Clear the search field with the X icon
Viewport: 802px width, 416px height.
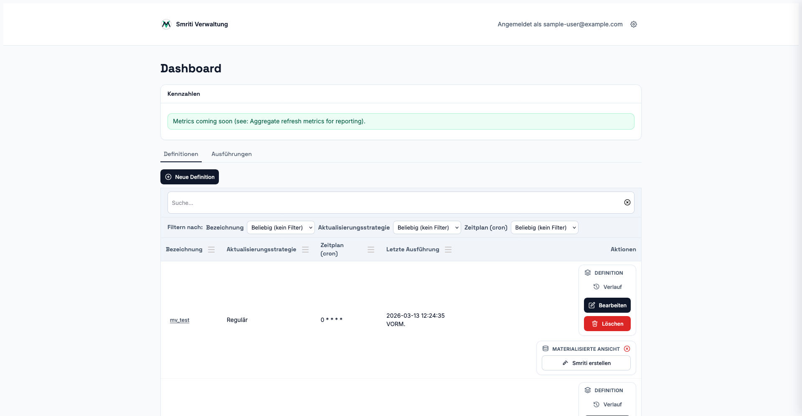(x=627, y=202)
